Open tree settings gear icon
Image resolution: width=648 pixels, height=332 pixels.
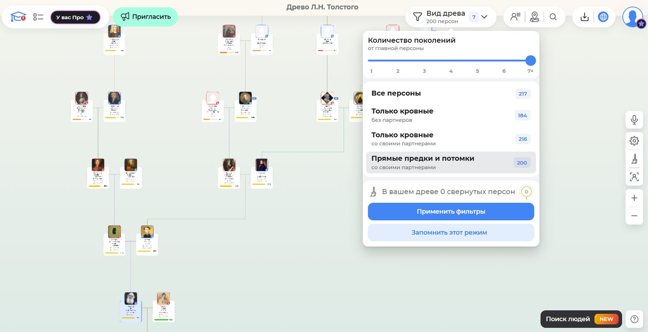634,140
